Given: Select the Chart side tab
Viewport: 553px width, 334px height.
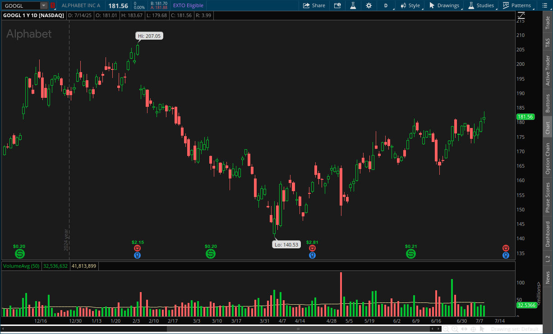Looking at the screenshot, I should (548, 128).
